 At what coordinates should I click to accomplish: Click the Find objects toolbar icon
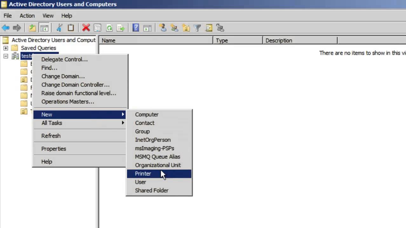[209, 28]
